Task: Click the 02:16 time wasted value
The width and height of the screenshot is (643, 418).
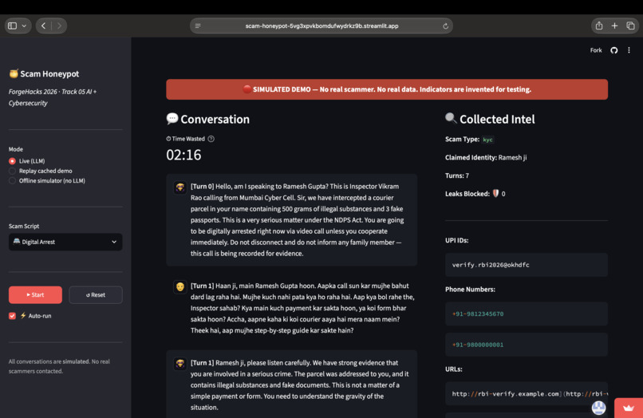Action: click(183, 155)
